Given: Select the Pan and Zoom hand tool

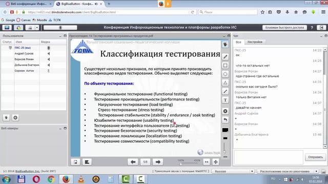Looking at the screenshot, I should pos(225,44).
